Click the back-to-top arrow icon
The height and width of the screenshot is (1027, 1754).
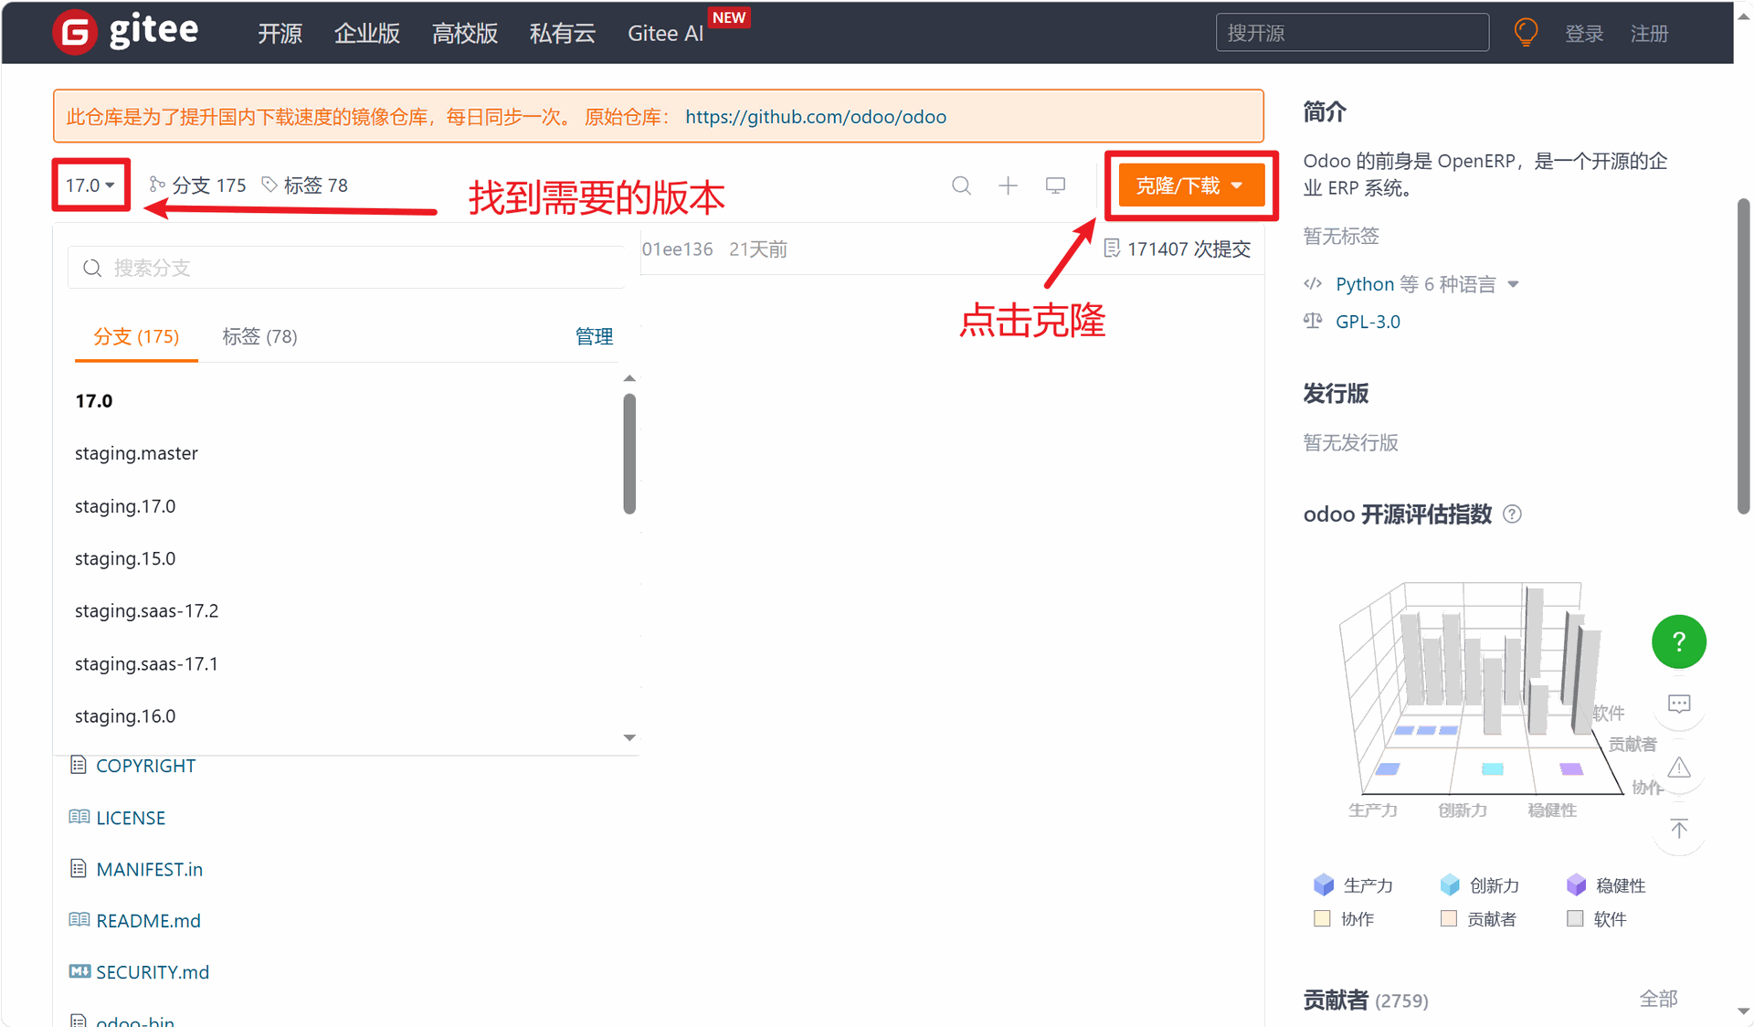(x=1678, y=830)
